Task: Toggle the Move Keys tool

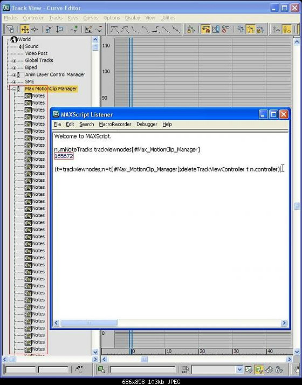Action: [25, 30]
